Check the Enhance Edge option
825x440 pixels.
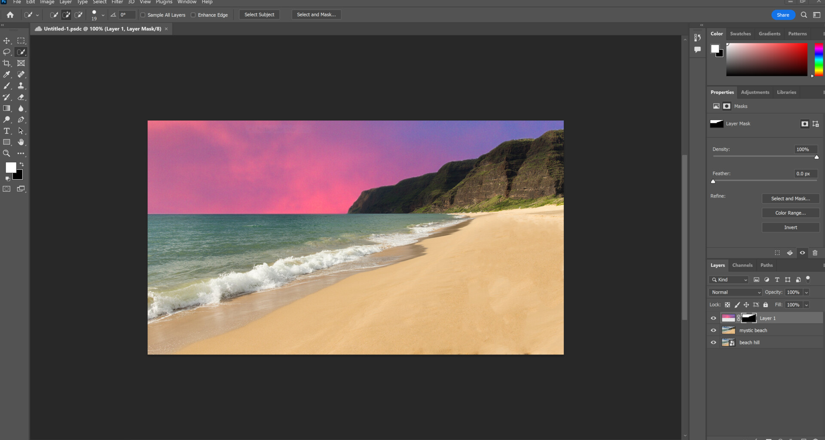(x=193, y=15)
